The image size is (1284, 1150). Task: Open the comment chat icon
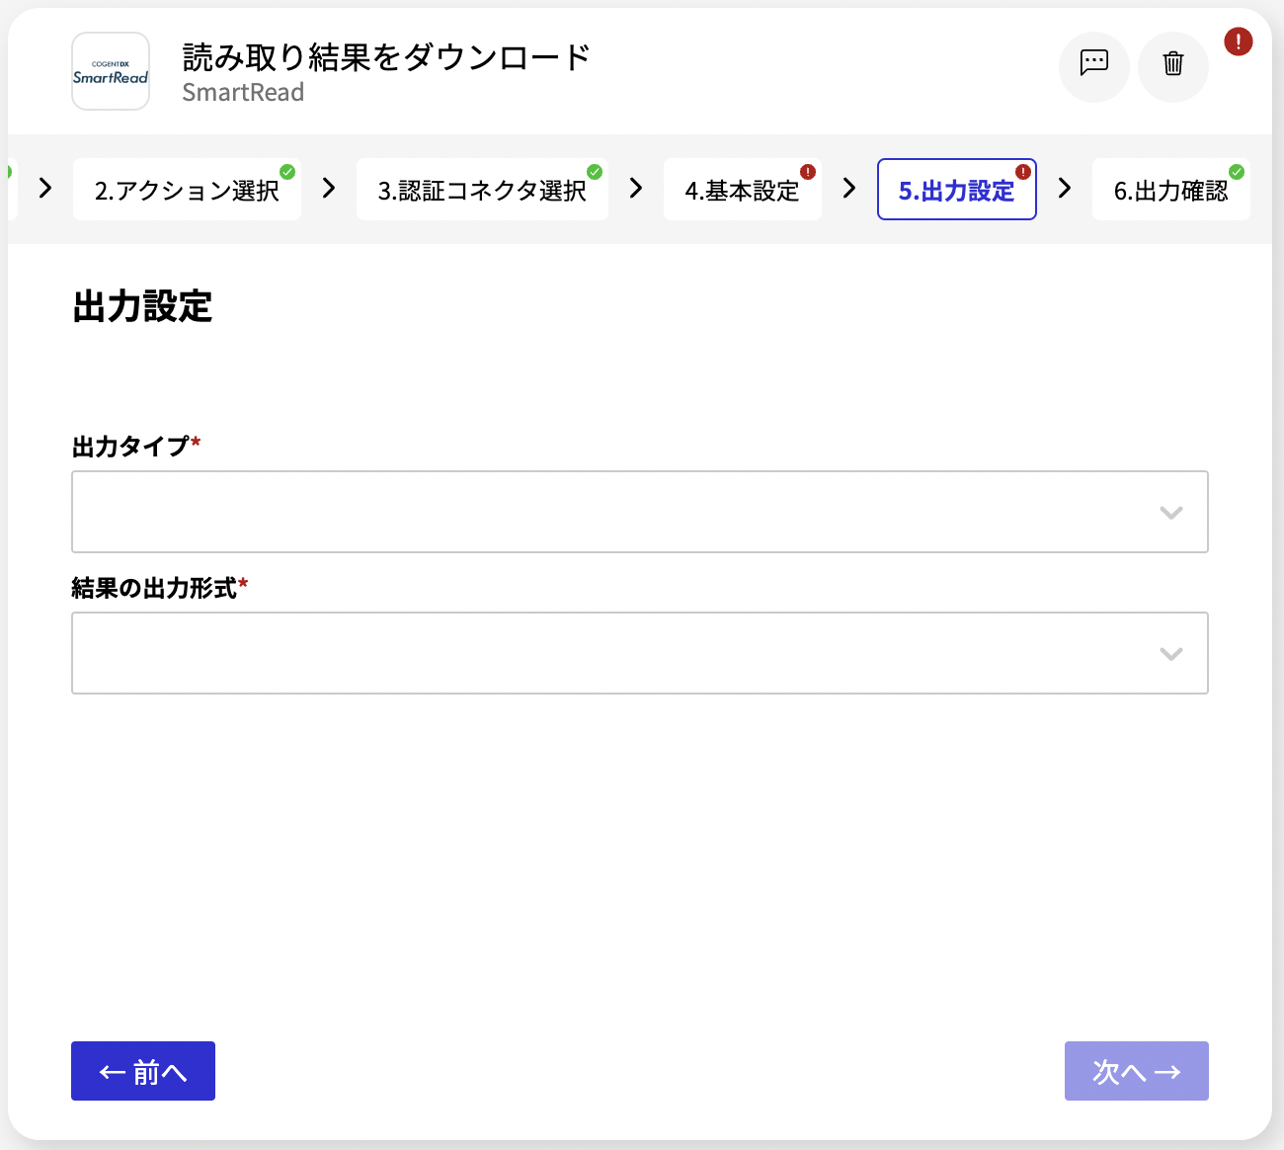pos(1094,67)
